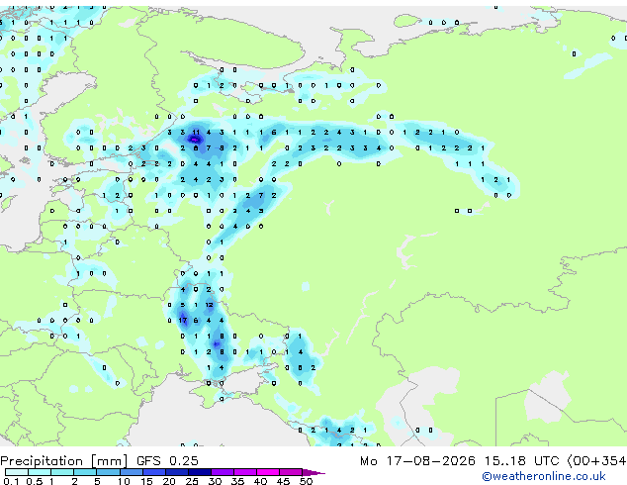Screen dimensions: 627x485
Task: Click the '0.1' legend scale label
Action: click(11, 481)
